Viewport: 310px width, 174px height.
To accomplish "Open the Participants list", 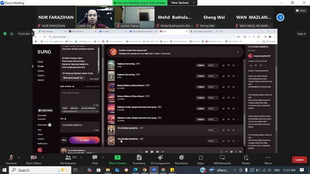I will tap(68, 160).
